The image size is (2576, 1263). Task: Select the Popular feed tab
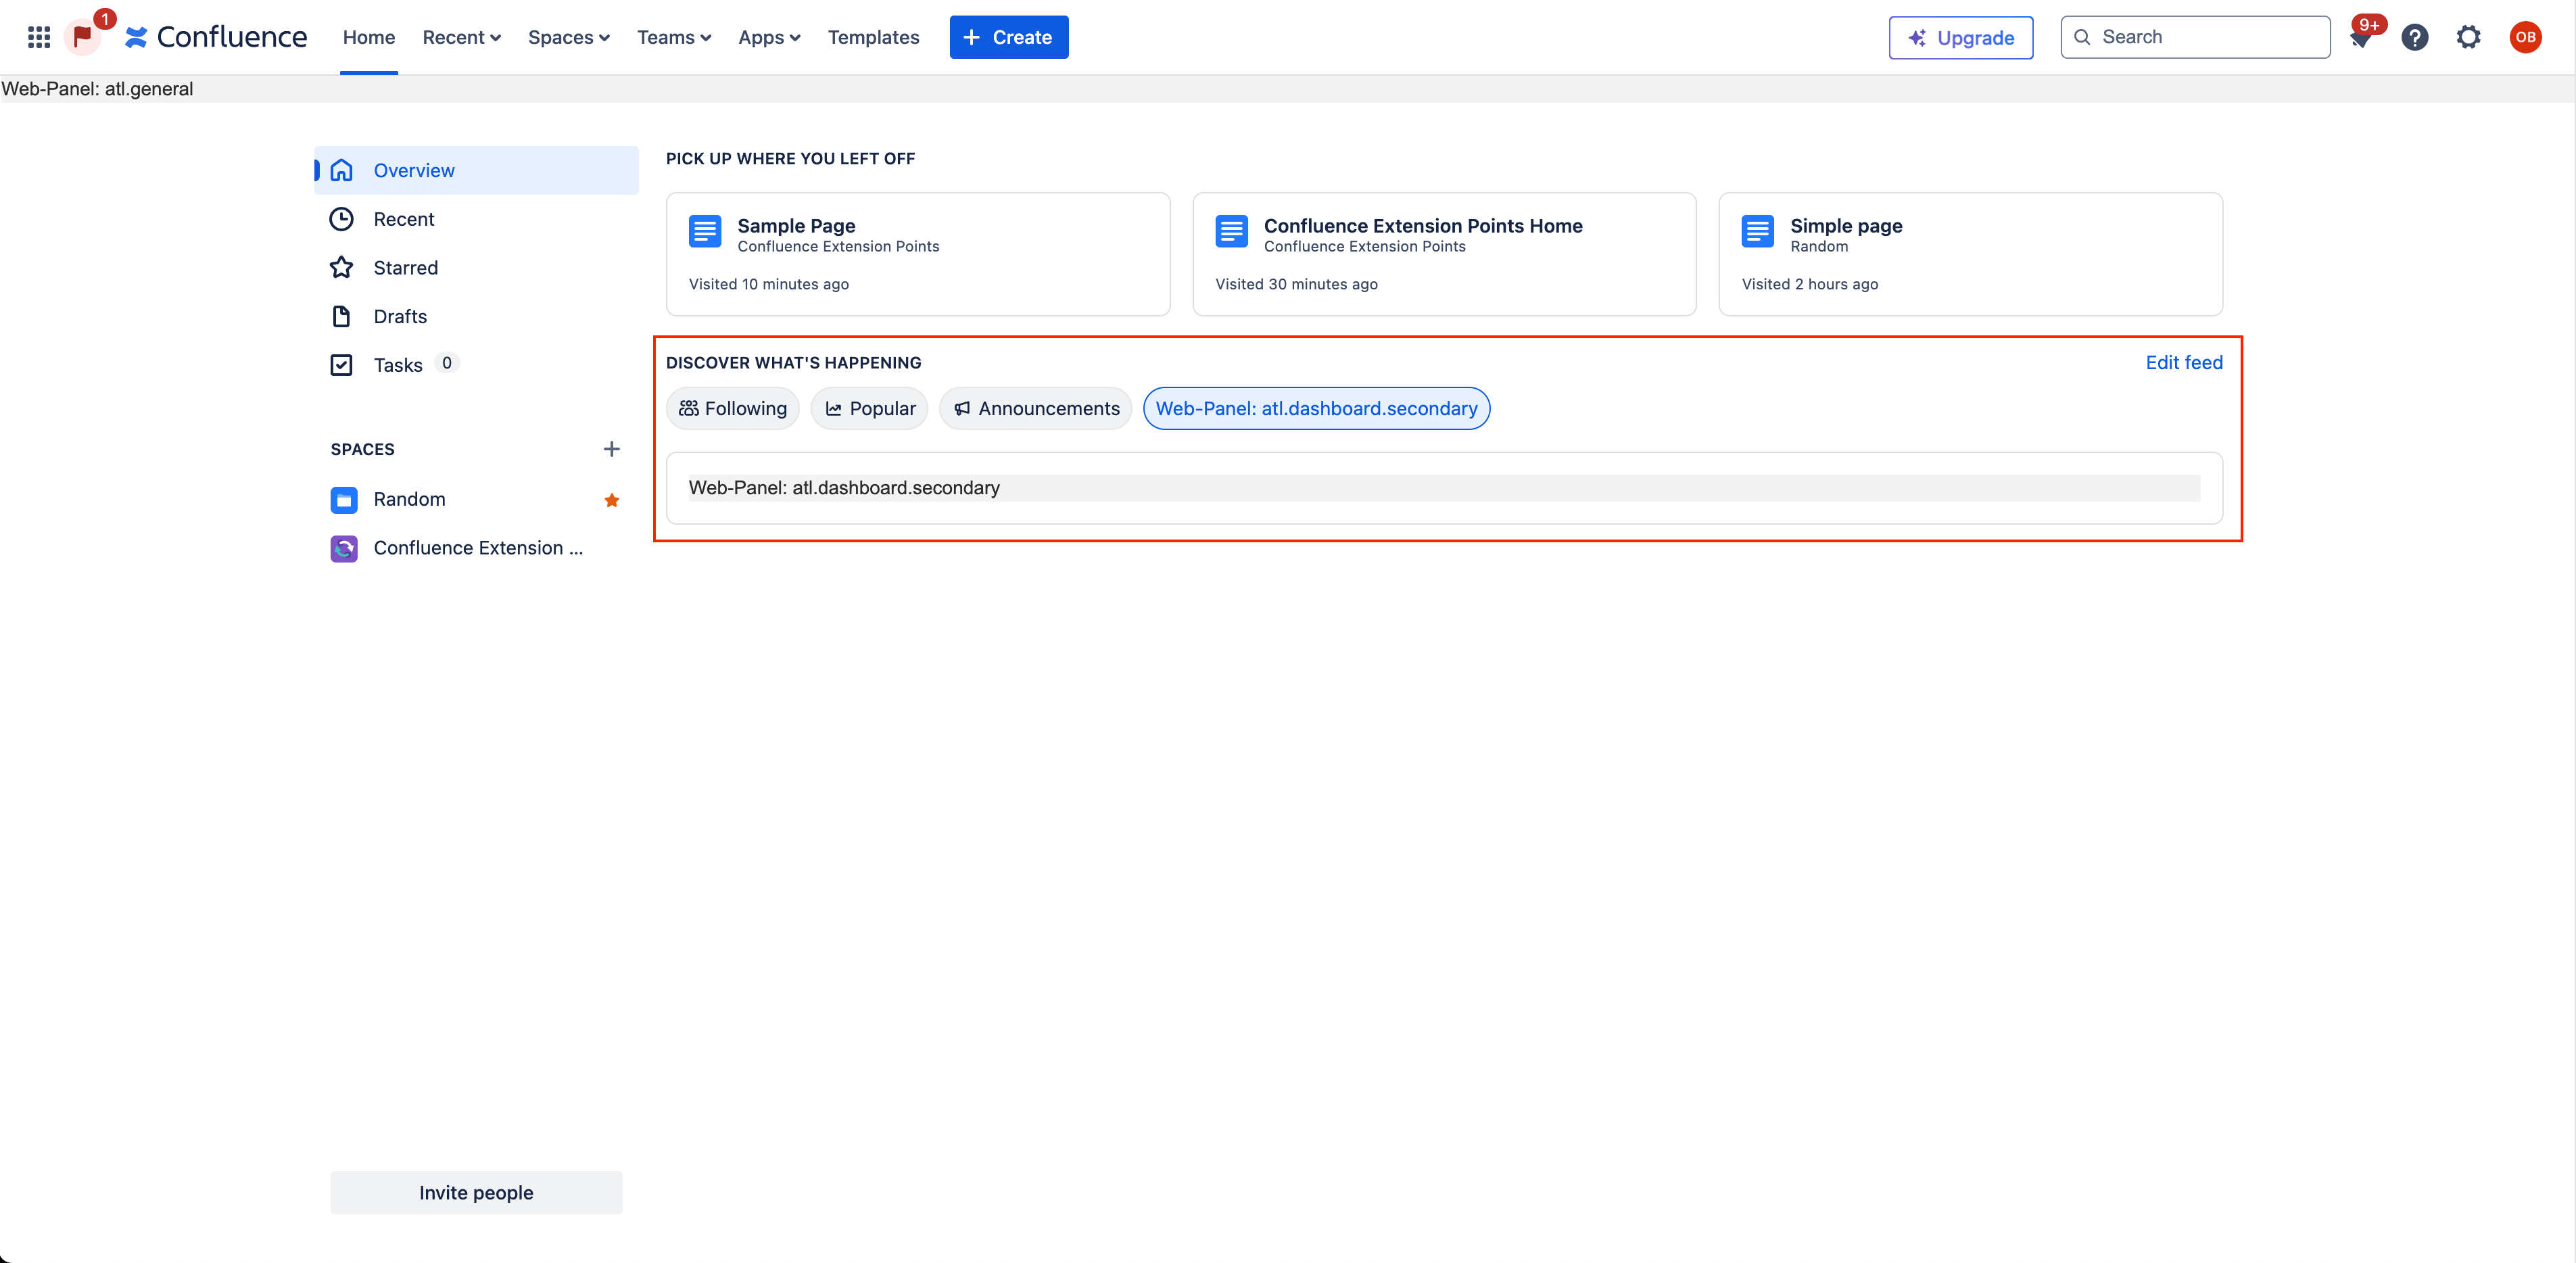pyautogui.click(x=869, y=408)
